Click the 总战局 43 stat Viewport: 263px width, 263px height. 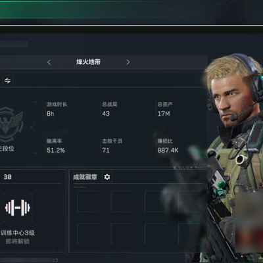point(109,109)
